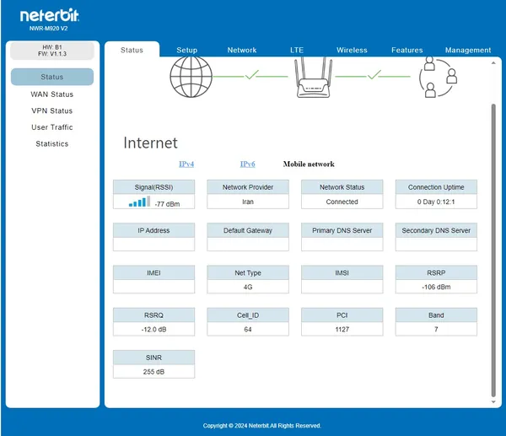
Task: Click scrollbar up arrow
Action: (x=493, y=63)
